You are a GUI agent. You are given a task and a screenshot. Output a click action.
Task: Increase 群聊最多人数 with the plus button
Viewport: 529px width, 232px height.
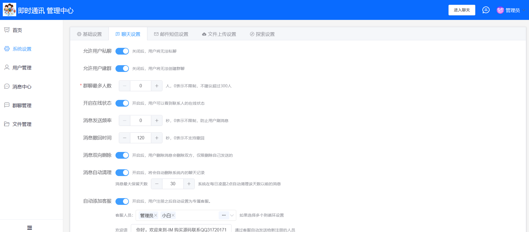click(x=157, y=86)
